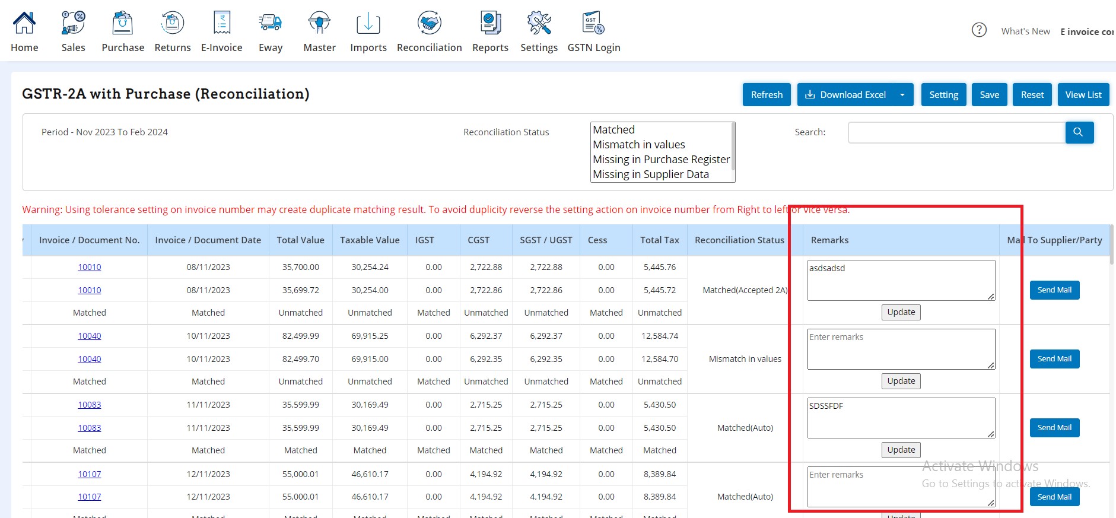The image size is (1116, 518).
Task: Click total value 35,700.00 cell
Action: (301, 267)
